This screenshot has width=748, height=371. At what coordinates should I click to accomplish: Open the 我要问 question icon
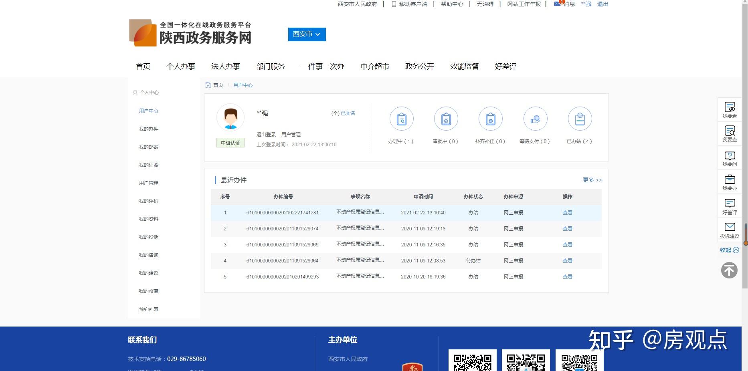pos(730,155)
